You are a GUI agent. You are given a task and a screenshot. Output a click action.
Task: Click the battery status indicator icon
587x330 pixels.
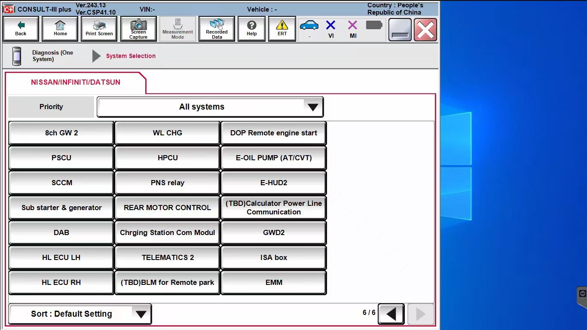pos(374,25)
